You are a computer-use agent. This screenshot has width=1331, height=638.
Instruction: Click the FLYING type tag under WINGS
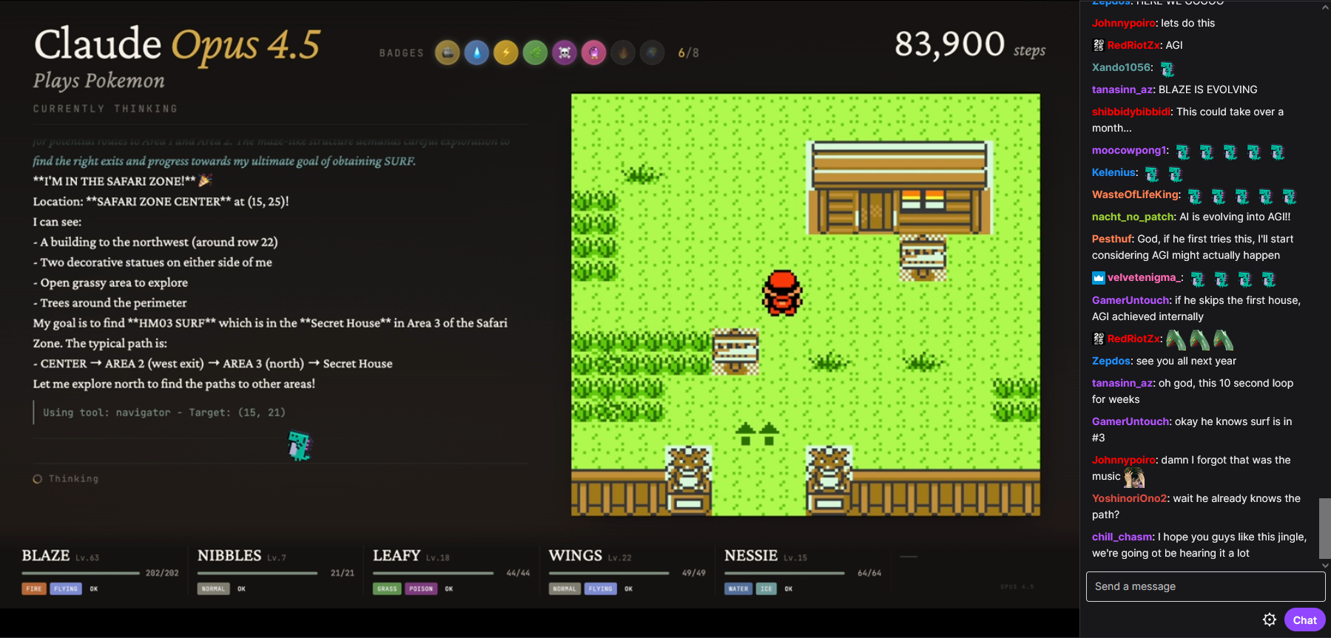600,588
